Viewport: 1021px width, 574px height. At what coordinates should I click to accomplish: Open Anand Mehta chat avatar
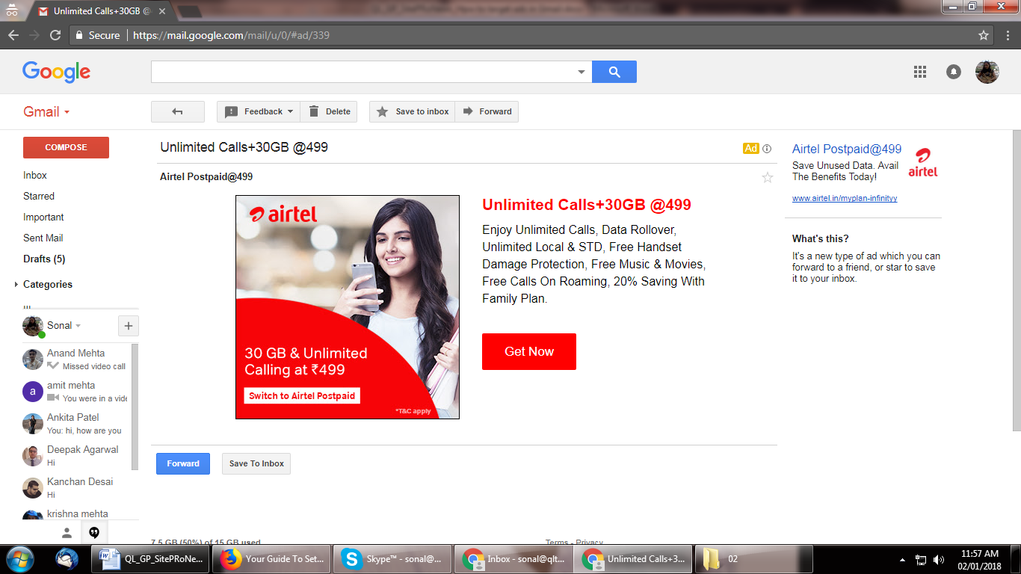click(x=33, y=359)
